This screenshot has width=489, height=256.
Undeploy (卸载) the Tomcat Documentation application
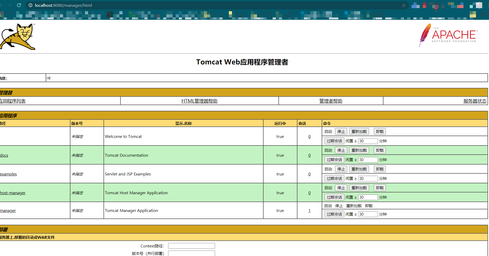(380, 150)
